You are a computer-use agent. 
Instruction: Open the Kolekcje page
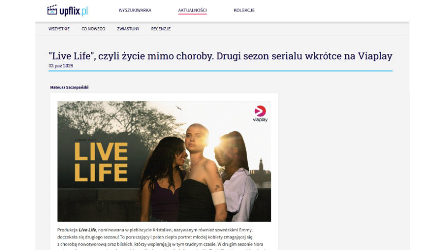click(244, 10)
